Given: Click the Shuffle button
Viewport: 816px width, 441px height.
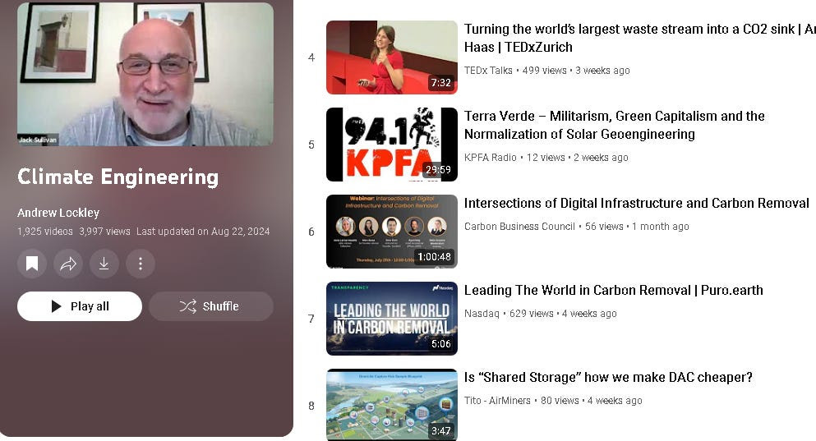Looking at the screenshot, I should (210, 306).
